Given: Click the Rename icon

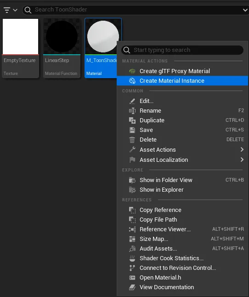Looking at the screenshot, I should coord(132,111).
